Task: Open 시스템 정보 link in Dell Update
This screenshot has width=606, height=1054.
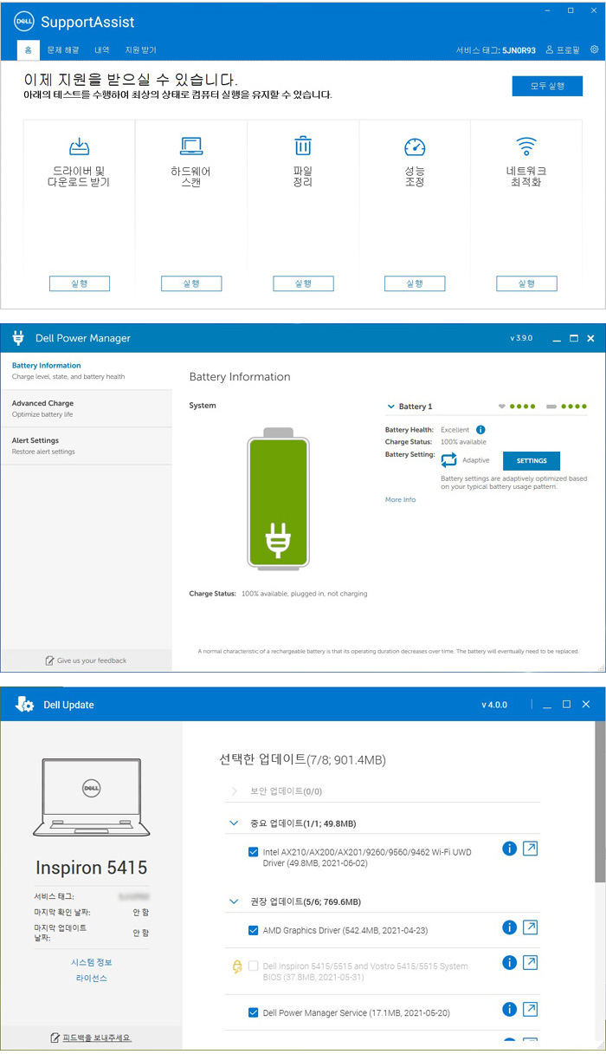Action: coord(92,962)
